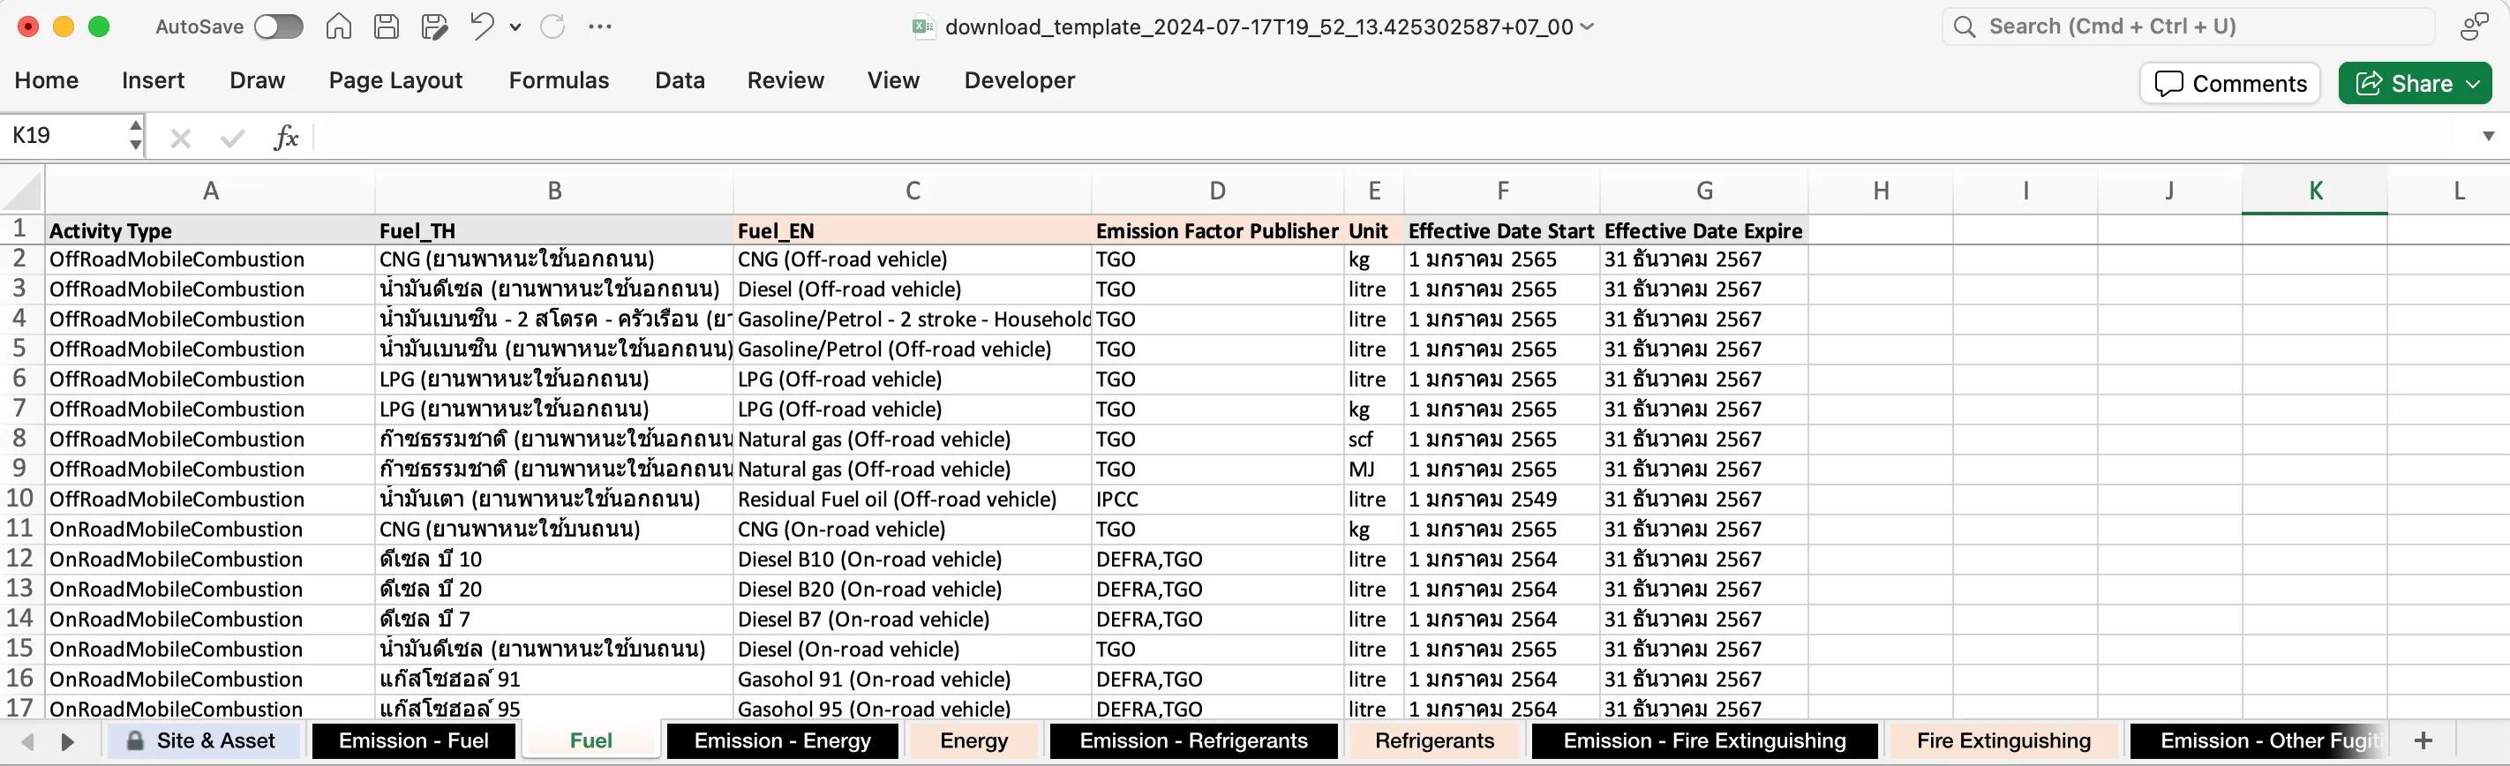Click the Home icon in title bar
This screenshot has height=766, width=2510.
point(338,26)
